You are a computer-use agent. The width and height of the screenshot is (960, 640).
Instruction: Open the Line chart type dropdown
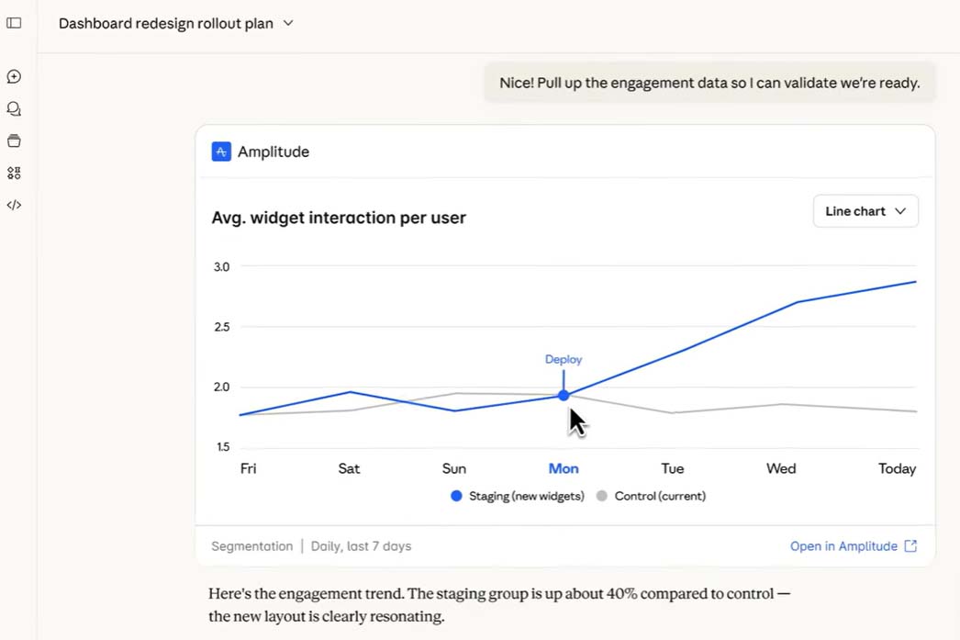click(x=865, y=211)
